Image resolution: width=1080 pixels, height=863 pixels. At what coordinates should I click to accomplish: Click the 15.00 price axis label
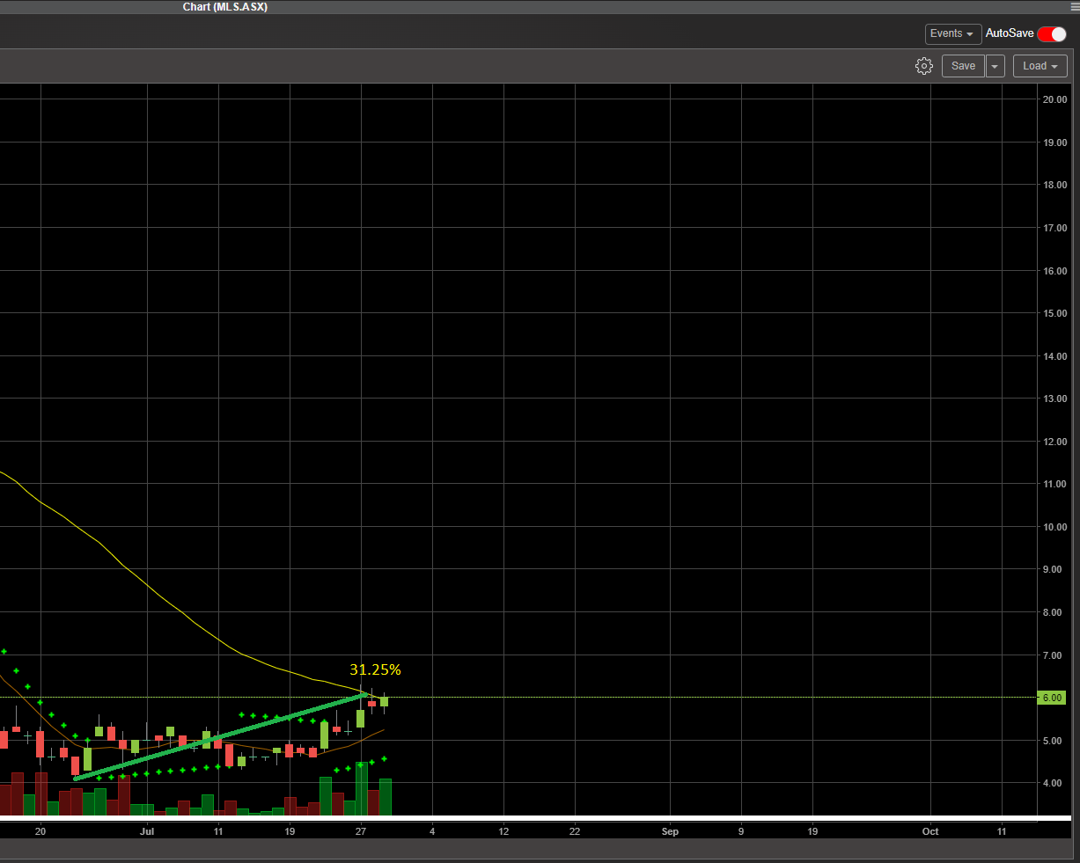[1054, 313]
